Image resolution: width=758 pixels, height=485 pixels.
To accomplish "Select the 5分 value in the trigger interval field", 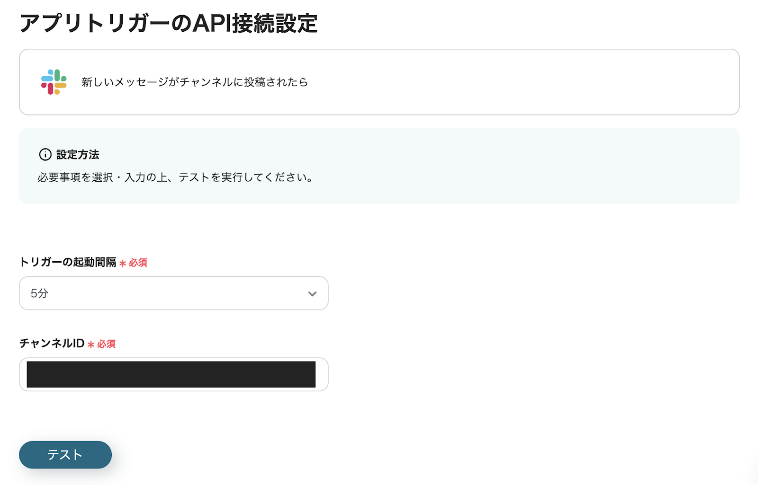I will (40, 293).
